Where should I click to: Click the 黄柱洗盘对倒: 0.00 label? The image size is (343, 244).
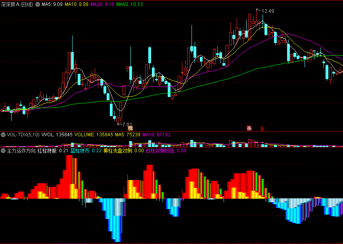pyautogui.click(x=124, y=151)
